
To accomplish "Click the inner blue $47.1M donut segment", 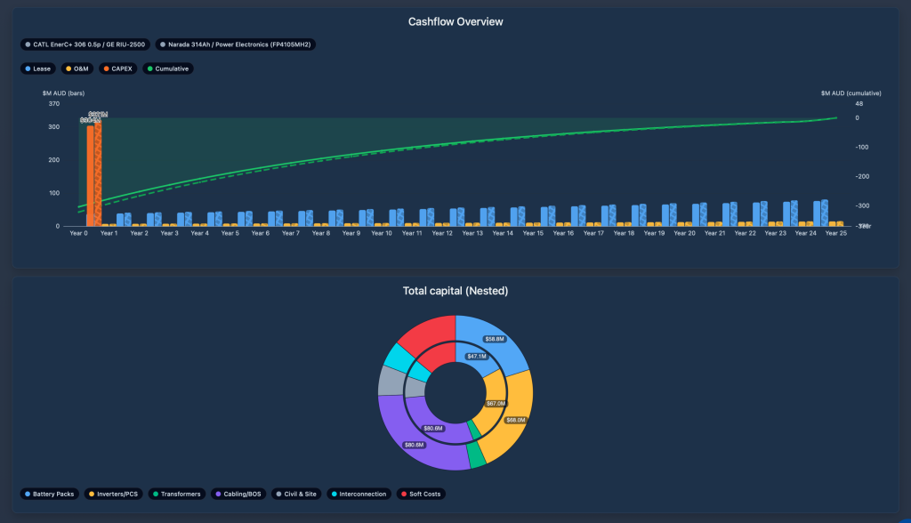I will point(472,358).
